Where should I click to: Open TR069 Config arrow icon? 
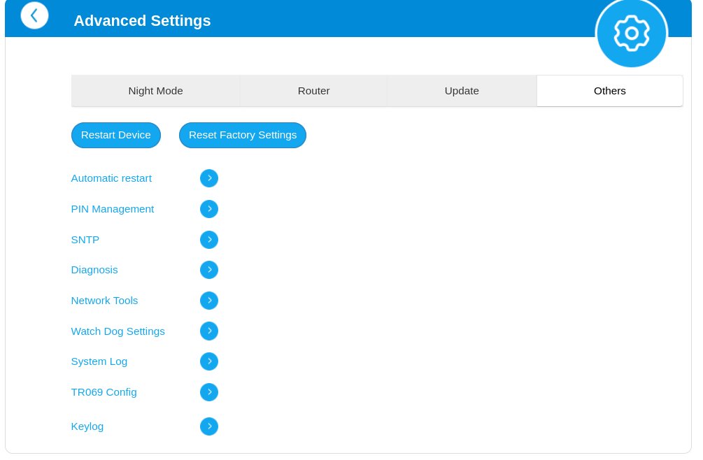click(x=209, y=392)
